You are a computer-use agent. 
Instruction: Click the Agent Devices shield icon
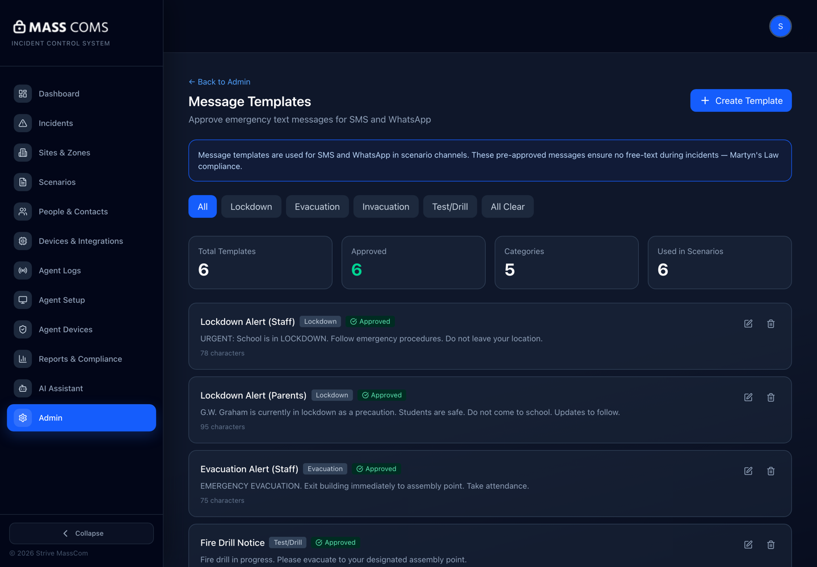23,329
